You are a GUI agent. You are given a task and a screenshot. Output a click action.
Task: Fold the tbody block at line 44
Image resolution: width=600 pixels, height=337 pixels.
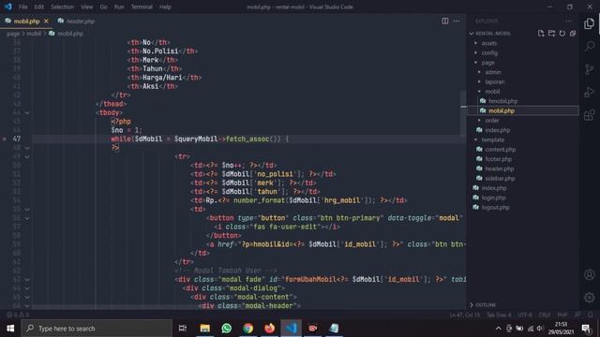(27, 112)
